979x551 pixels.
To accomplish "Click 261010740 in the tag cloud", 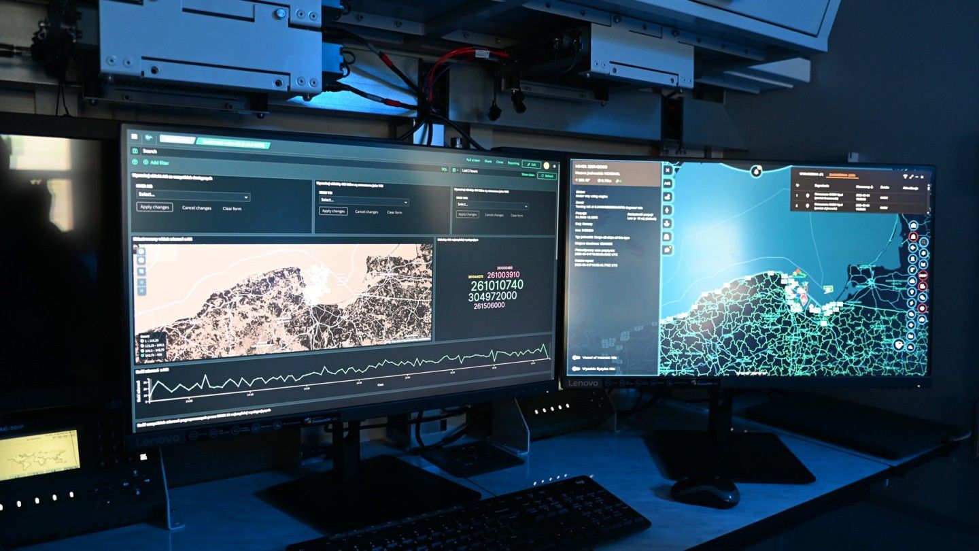I will click(496, 284).
